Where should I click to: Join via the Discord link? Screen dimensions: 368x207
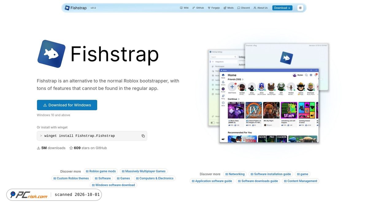[243, 8]
